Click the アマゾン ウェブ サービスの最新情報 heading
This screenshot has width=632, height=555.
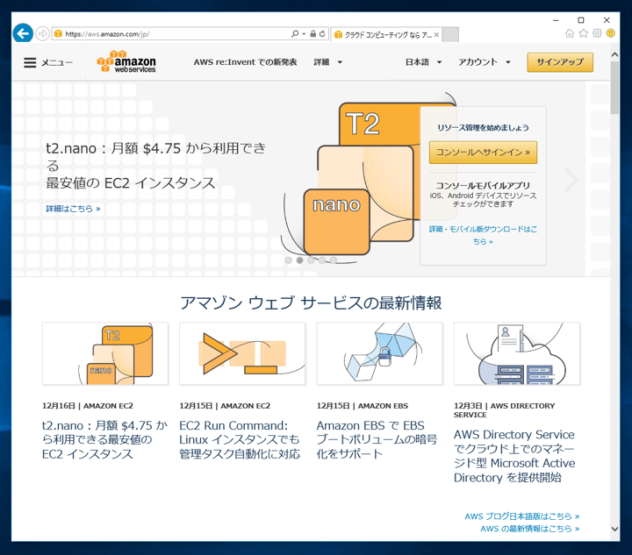click(x=311, y=302)
